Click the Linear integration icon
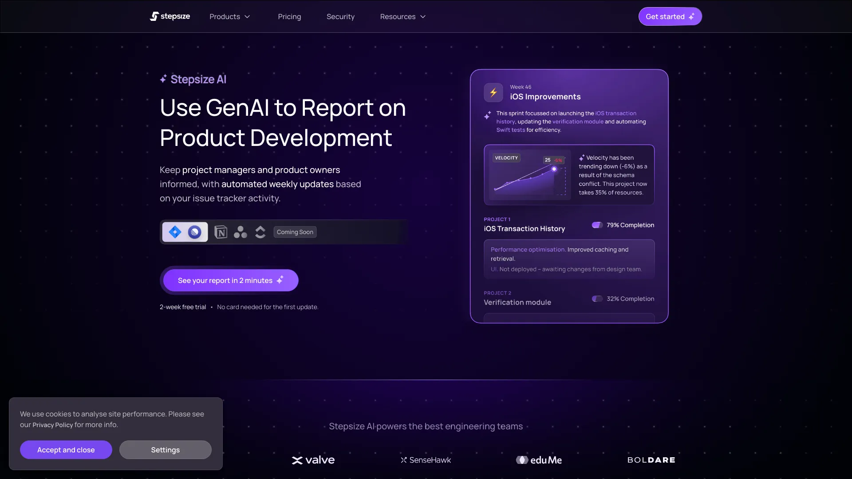This screenshot has height=479, width=852. pyautogui.click(x=194, y=232)
